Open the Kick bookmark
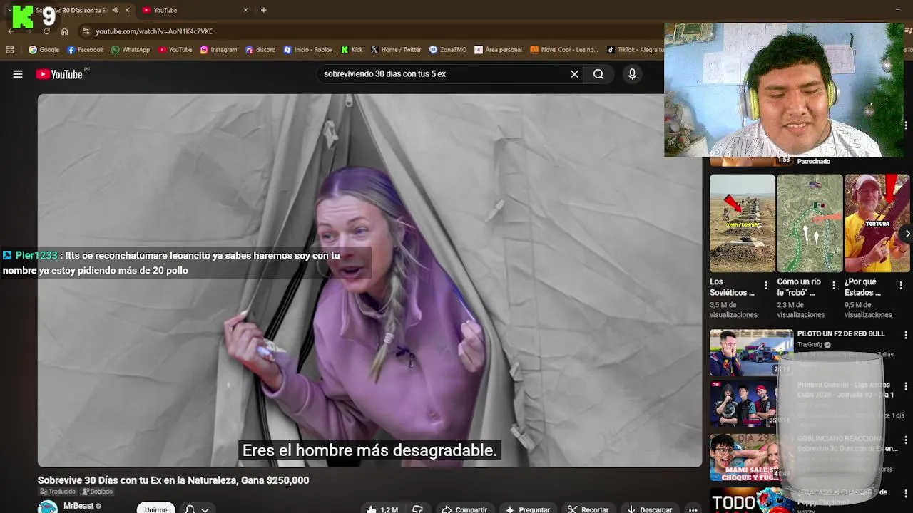Viewport: 913px width, 513px height. coord(352,50)
